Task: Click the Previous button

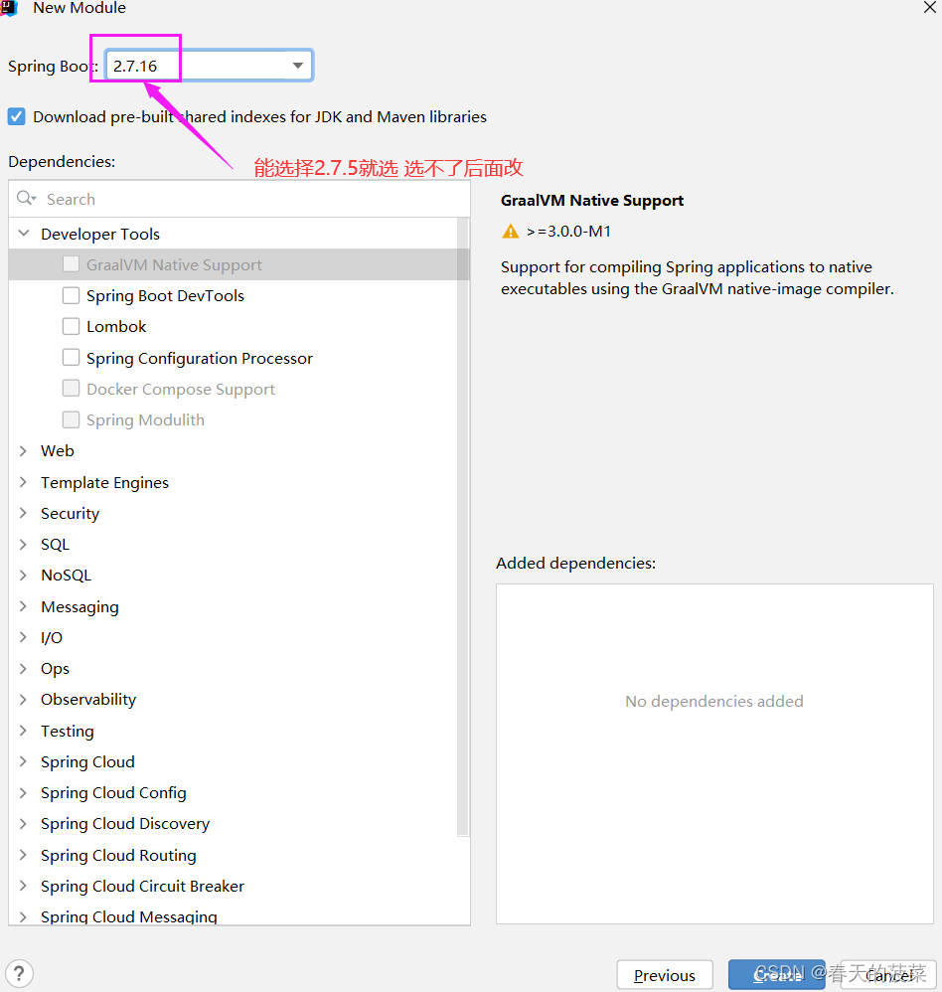Action: click(665, 975)
